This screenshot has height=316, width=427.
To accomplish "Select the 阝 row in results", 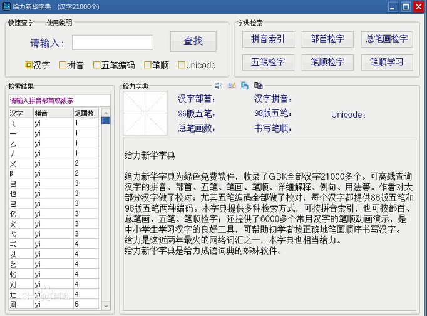I will (x=54, y=173).
